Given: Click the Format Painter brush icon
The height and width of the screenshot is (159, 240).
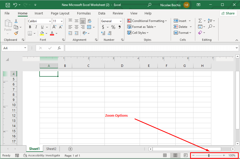Looking at the screenshot, I should point(16,33).
